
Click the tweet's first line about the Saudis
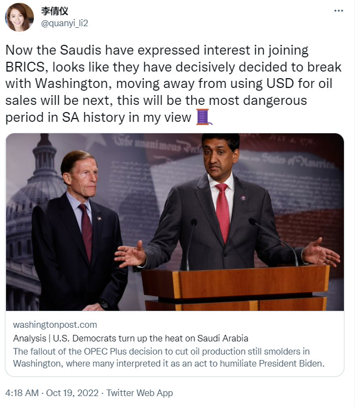point(157,50)
